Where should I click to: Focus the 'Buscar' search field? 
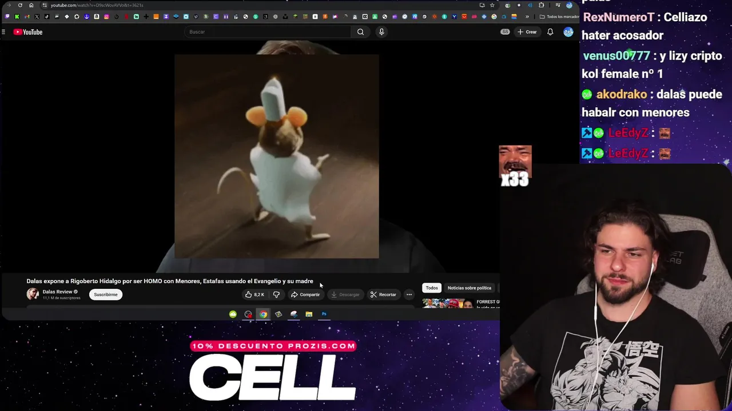(269, 32)
